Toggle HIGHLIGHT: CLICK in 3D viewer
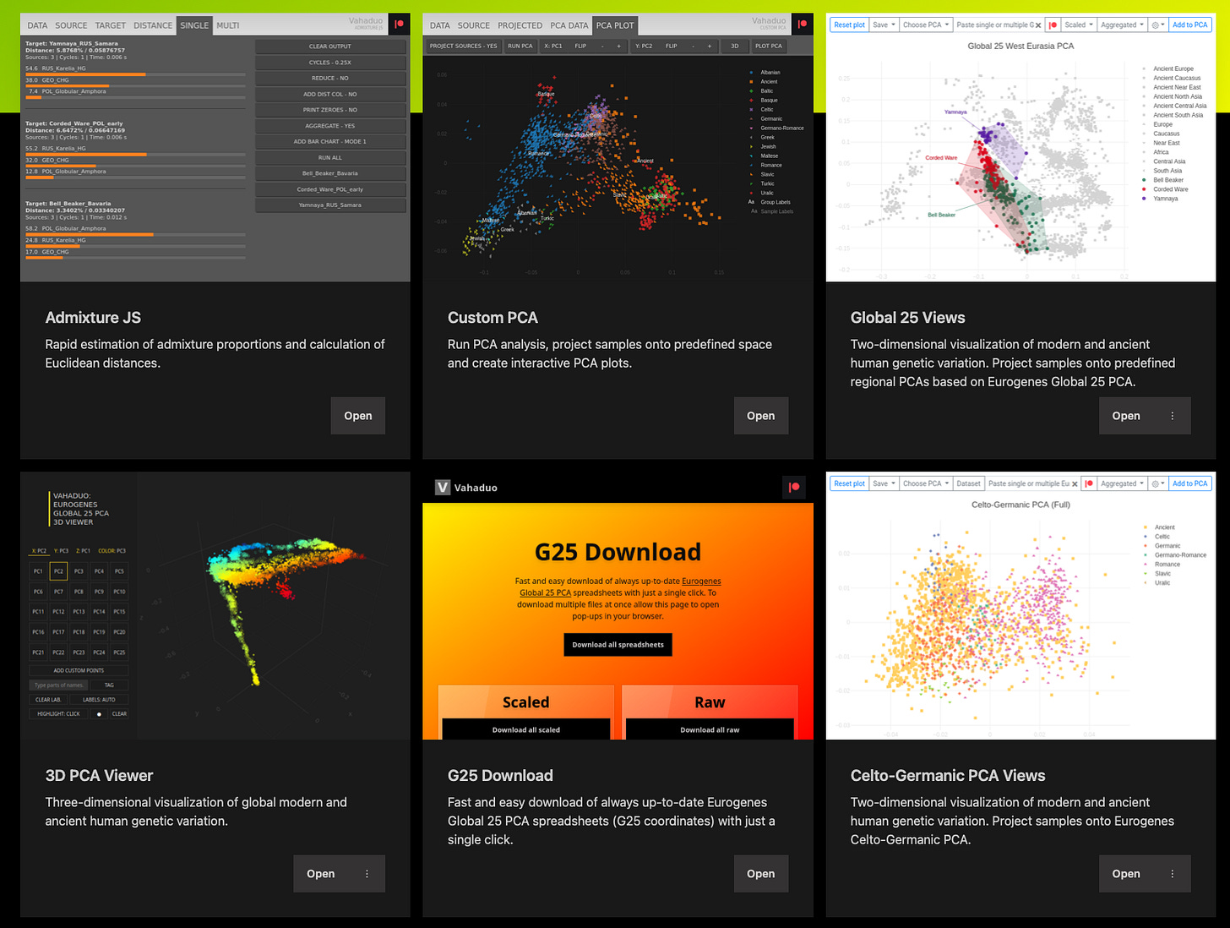The width and height of the screenshot is (1230, 928). click(x=58, y=714)
